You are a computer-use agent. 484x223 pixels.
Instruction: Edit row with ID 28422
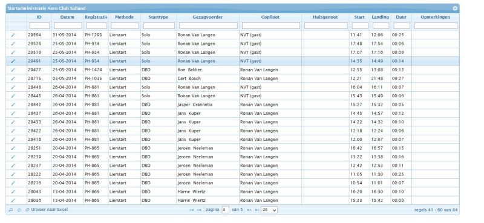[13, 131]
